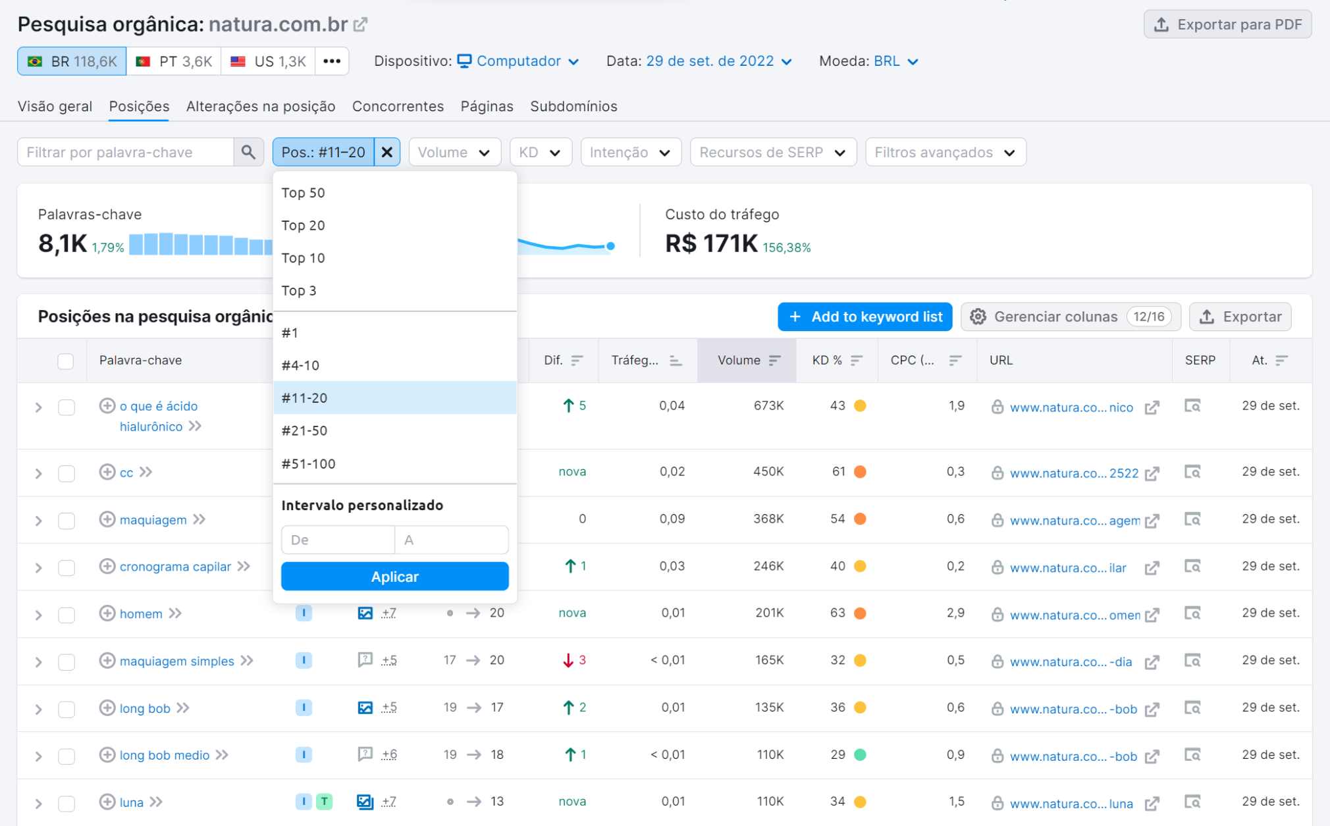1330x826 pixels.
Task: Open keyword details arrows next to 'cc'
Action: tap(146, 472)
